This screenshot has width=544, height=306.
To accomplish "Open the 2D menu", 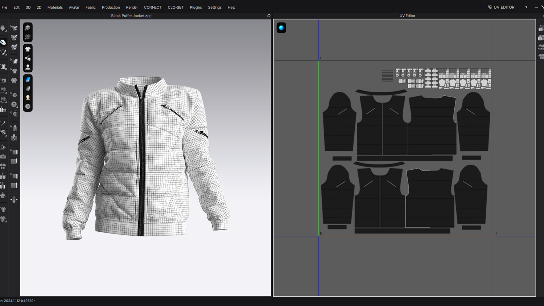I will coord(39,7).
